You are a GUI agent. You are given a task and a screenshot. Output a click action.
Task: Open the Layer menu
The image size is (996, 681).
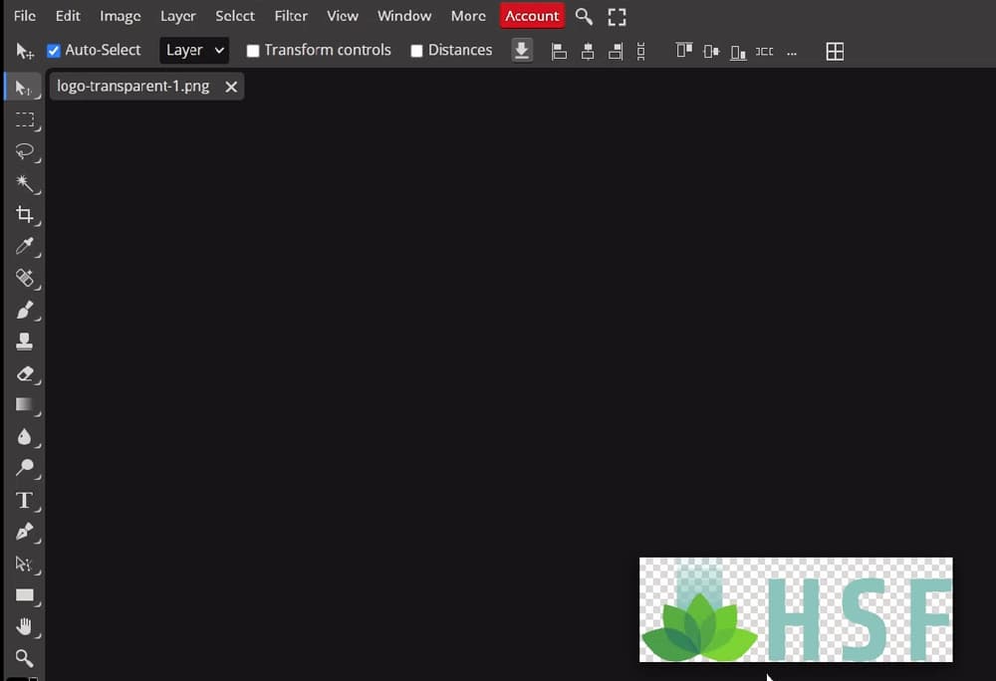pos(178,16)
